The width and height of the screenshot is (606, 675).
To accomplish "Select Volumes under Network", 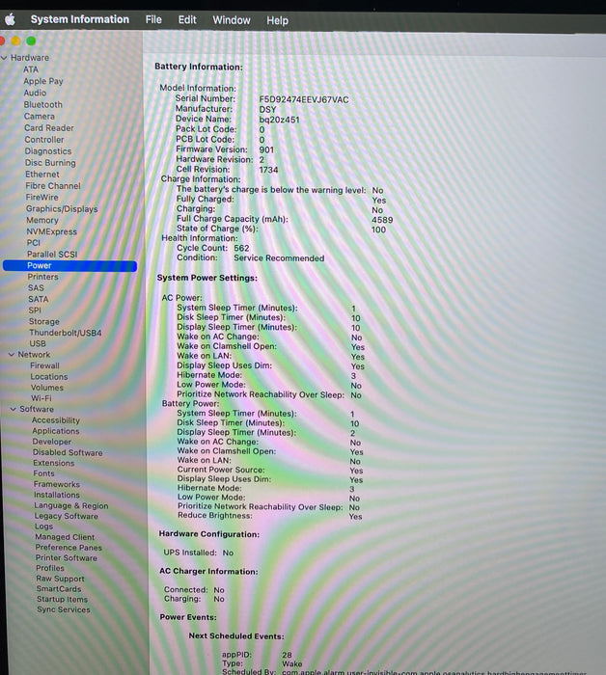I will click(x=47, y=388).
